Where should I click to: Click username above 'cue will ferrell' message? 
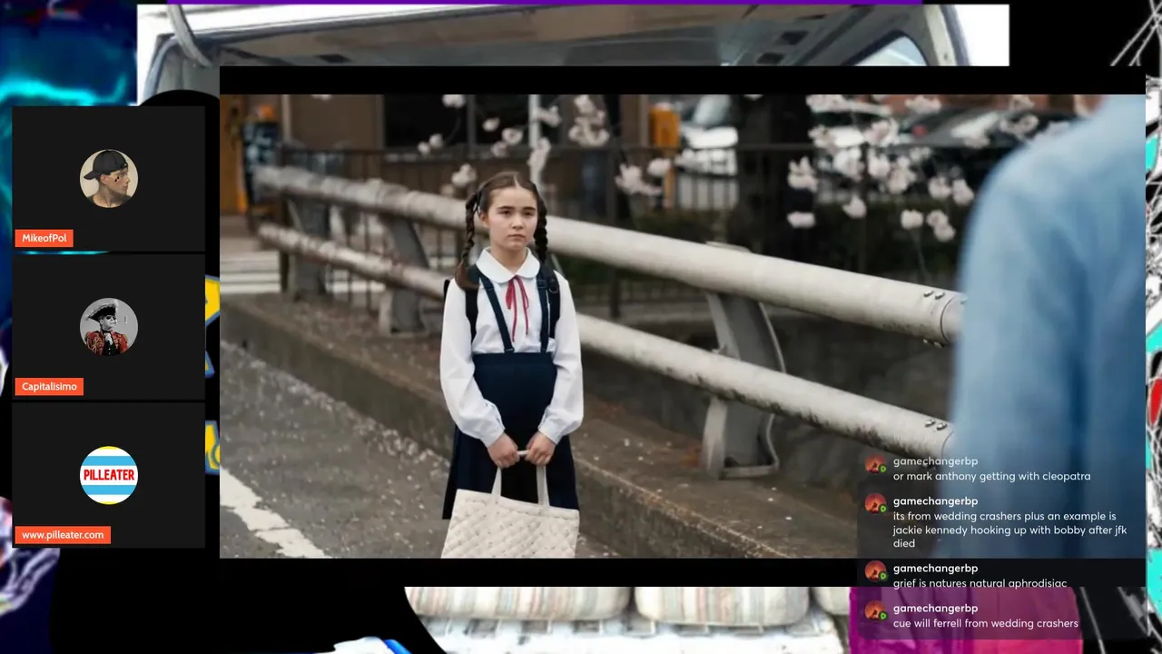point(935,609)
